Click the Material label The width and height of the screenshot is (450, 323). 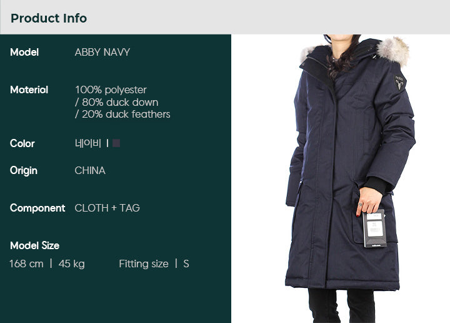coord(29,90)
